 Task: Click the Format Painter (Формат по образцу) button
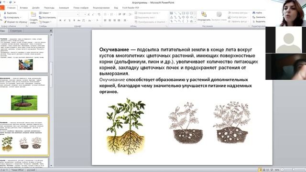point(16,22)
